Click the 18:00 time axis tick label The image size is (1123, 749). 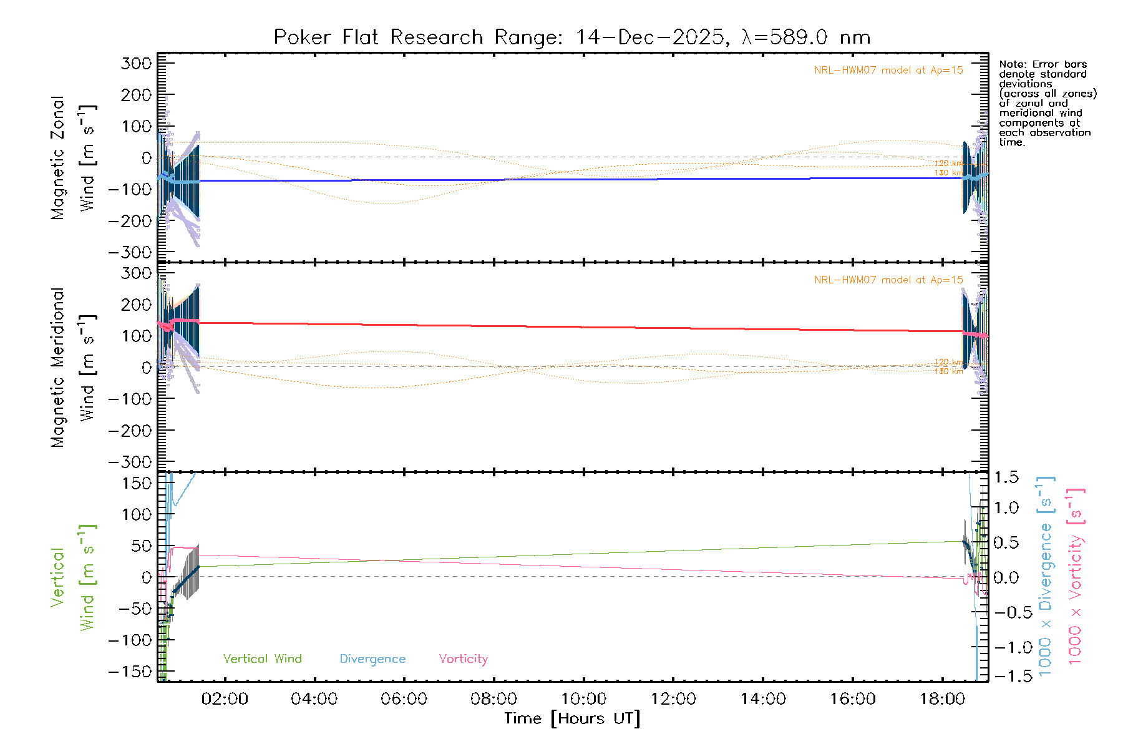click(x=942, y=699)
